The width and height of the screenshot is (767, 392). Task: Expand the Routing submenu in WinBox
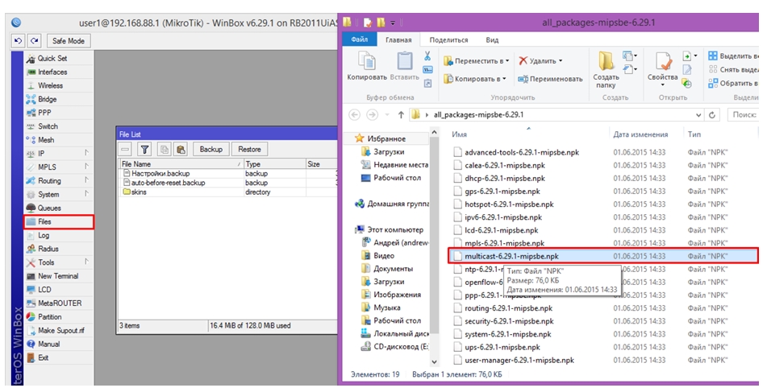pyautogui.click(x=59, y=180)
